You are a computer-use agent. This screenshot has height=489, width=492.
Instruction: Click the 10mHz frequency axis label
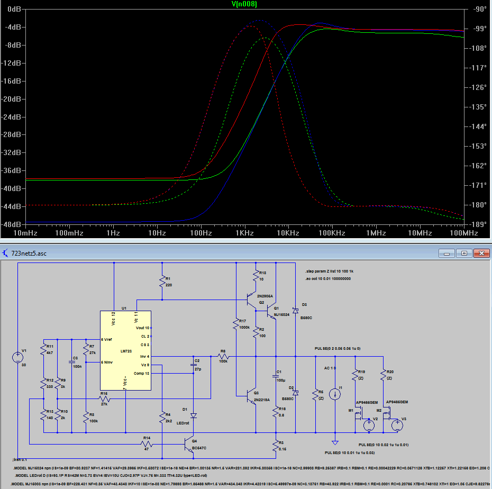tap(25, 233)
